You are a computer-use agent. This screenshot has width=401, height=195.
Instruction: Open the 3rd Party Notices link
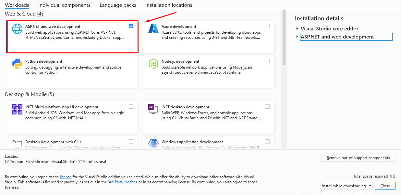[122, 182]
